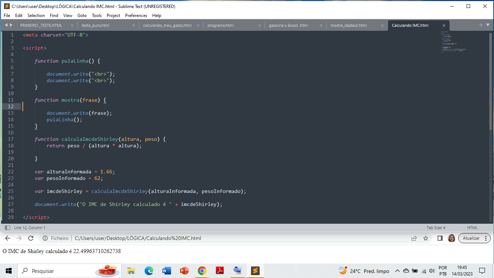Click browser back arrow
The height and width of the screenshot is (278, 494).
coord(8,238)
